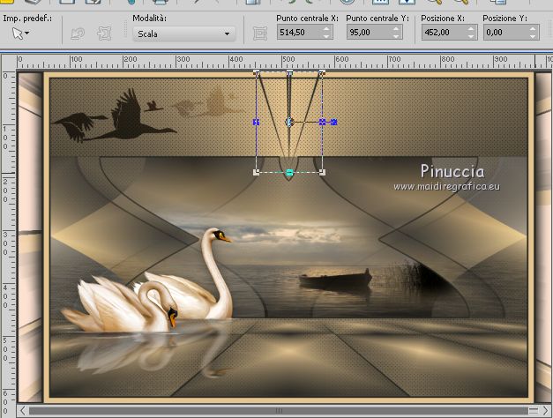
Task: Click the cyan bottom-center selection handle
Action: tap(289, 172)
